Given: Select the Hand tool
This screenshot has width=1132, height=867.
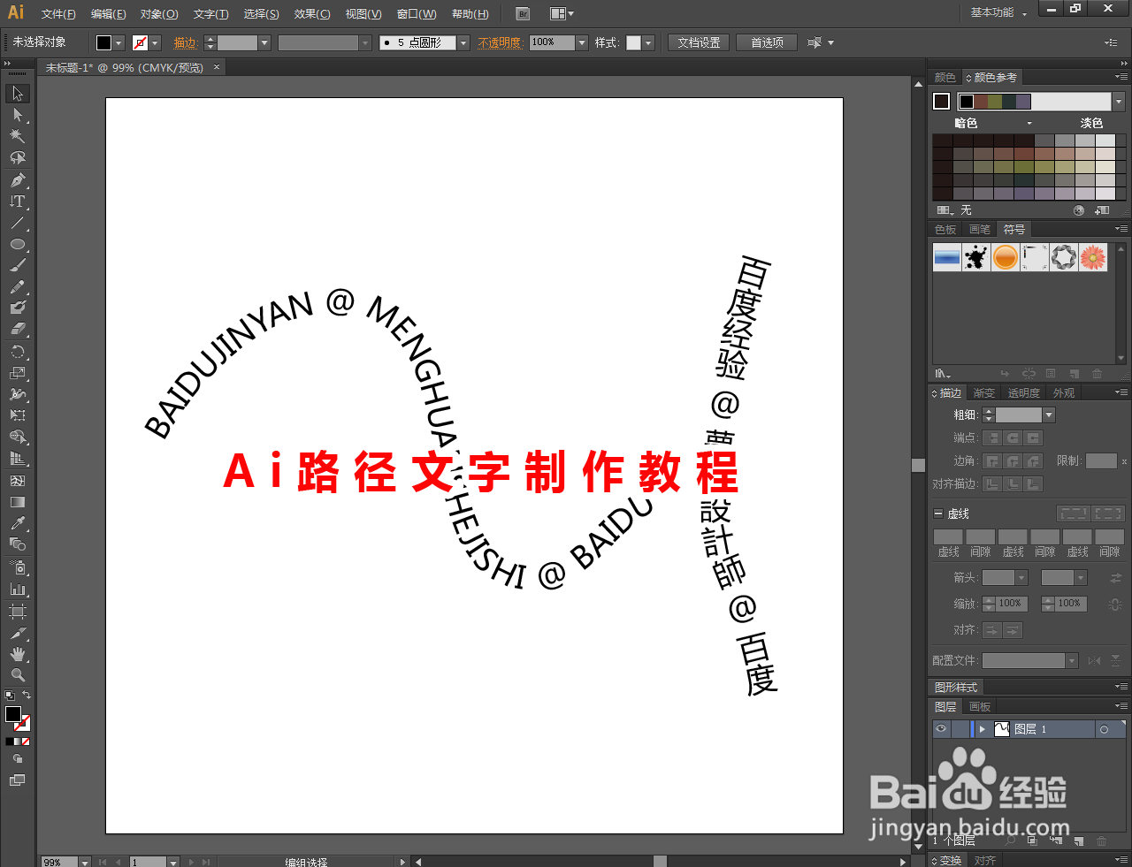Looking at the screenshot, I should (17, 654).
